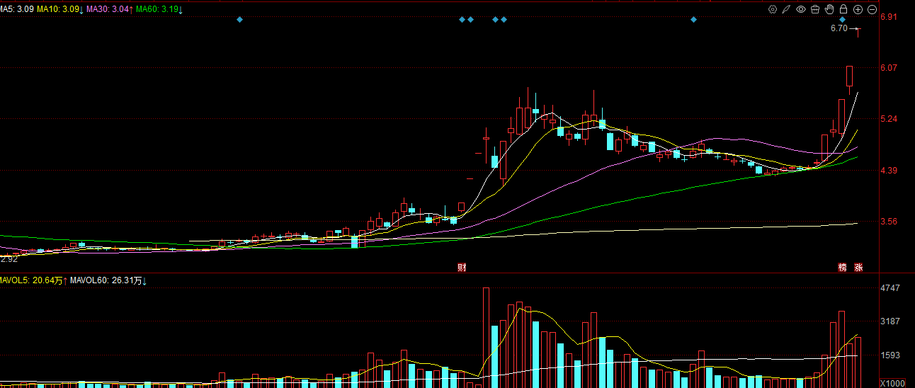Click the 6.70 high price annotation
This screenshot has width=915, height=388.
[x=839, y=28]
